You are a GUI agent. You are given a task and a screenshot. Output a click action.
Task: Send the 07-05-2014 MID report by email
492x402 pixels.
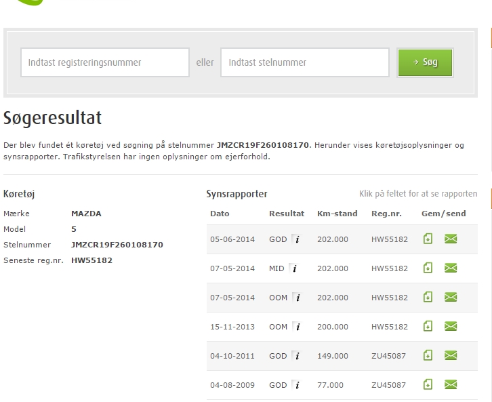tap(451, 268)
